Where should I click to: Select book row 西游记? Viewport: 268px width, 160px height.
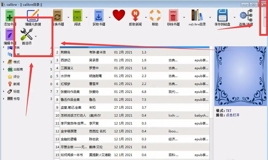(x=132, y=60)
